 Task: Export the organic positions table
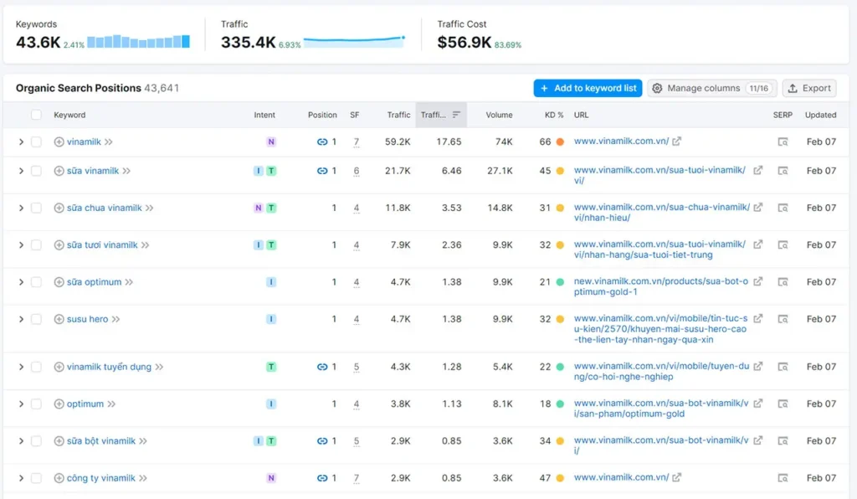(x=809, y=88)
